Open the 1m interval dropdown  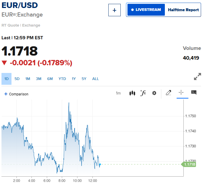[x=118, y=93]
